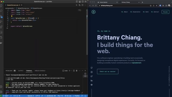Screen dimensions: 172x97
Task: Open the Run and Debug view
Action: (x=1, y=22)
